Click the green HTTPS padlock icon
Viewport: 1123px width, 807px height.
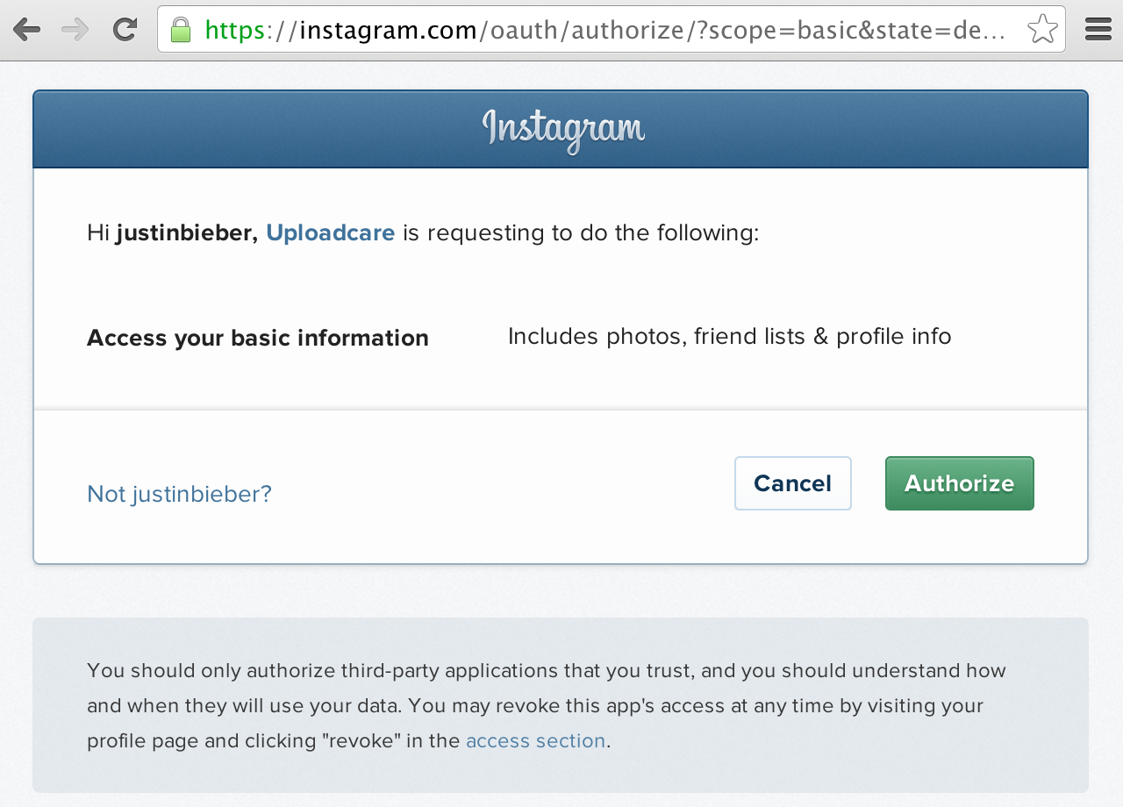pyautogui.click(x=179, y=29)
